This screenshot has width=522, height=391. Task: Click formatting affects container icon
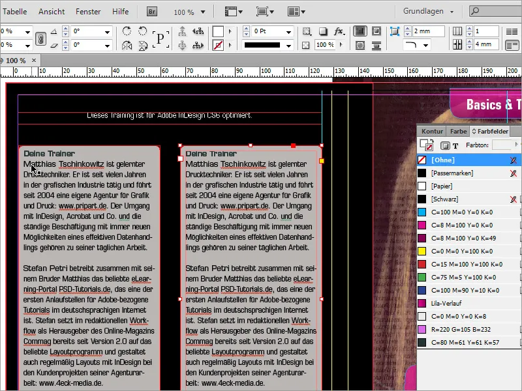point(445,145)
